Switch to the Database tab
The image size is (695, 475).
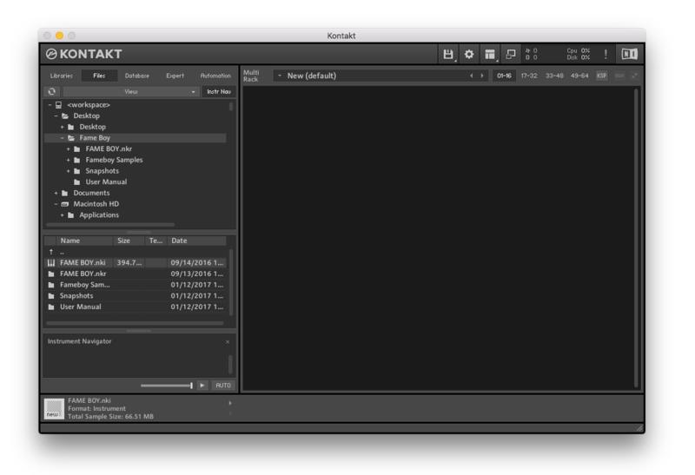[x=136, y=76]
